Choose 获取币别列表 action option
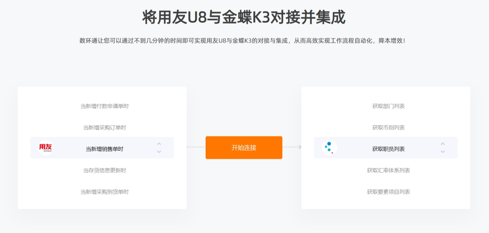Screen dimensions: 489x233 click(x=388, y=128)
